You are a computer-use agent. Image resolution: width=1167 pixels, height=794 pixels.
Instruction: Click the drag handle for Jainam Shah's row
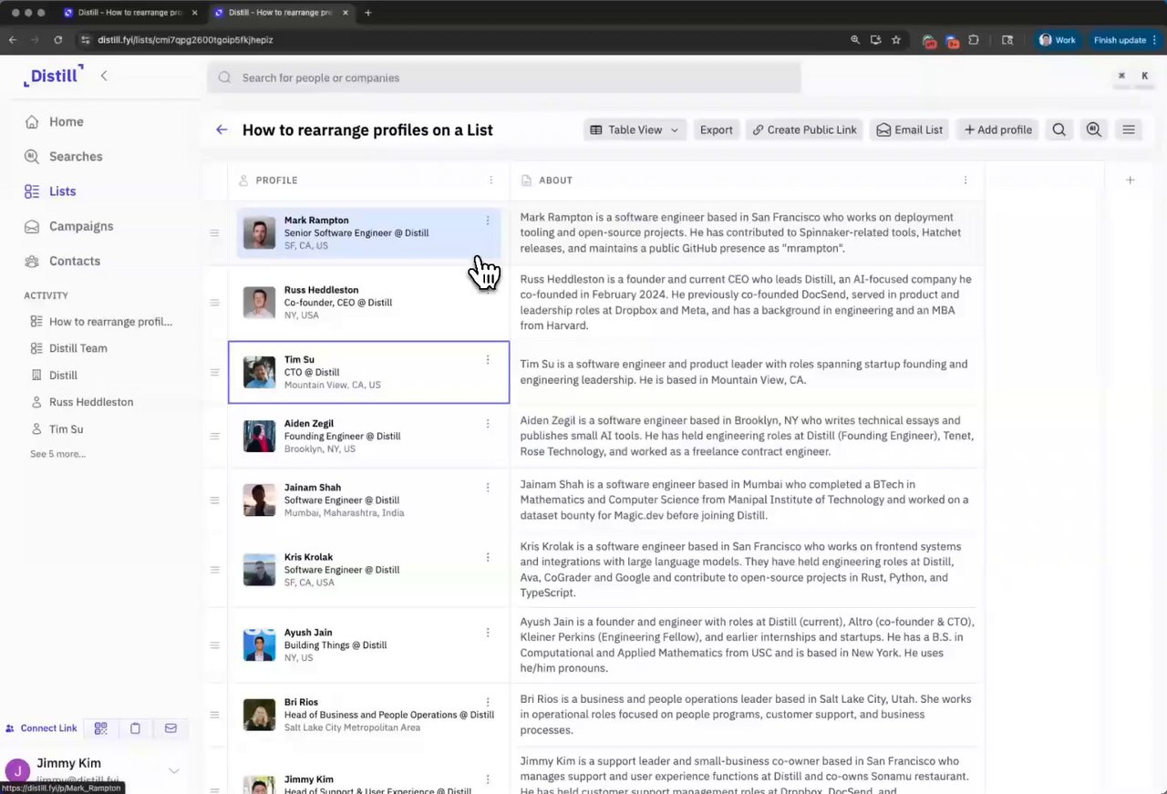[214, 500]
